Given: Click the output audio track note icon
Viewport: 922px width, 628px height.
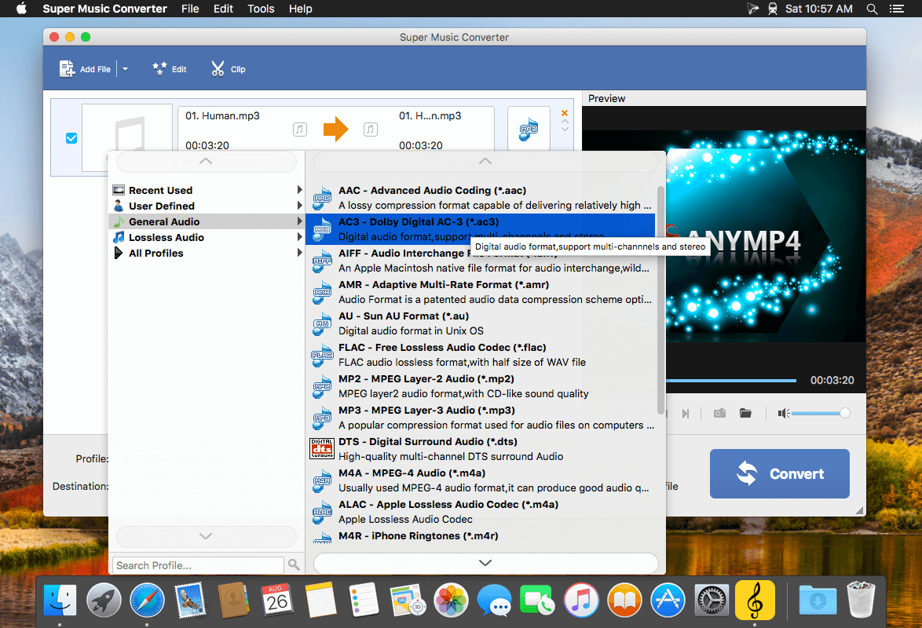Looking at the screenshot, I should pos(371,130).
